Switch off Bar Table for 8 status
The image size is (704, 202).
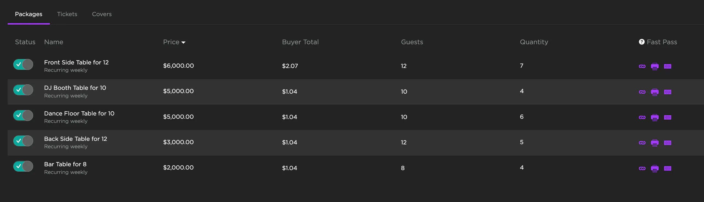point(23,167)
